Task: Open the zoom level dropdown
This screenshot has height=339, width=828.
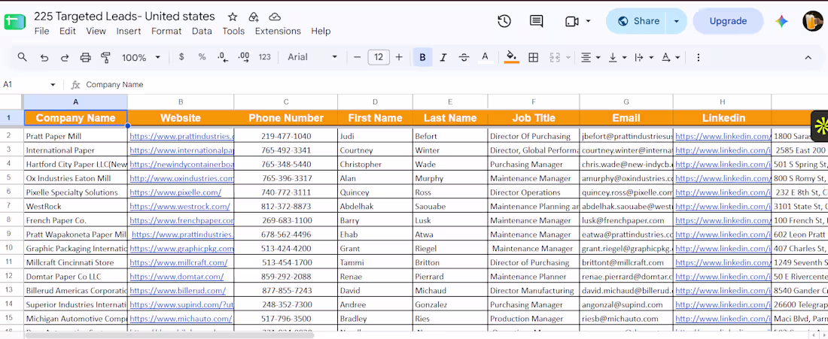Action: pyautogui.click(x=141, y=57)
